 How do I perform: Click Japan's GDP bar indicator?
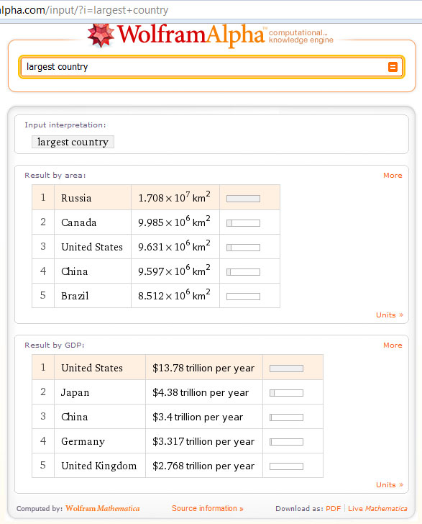tap(286, 393)
